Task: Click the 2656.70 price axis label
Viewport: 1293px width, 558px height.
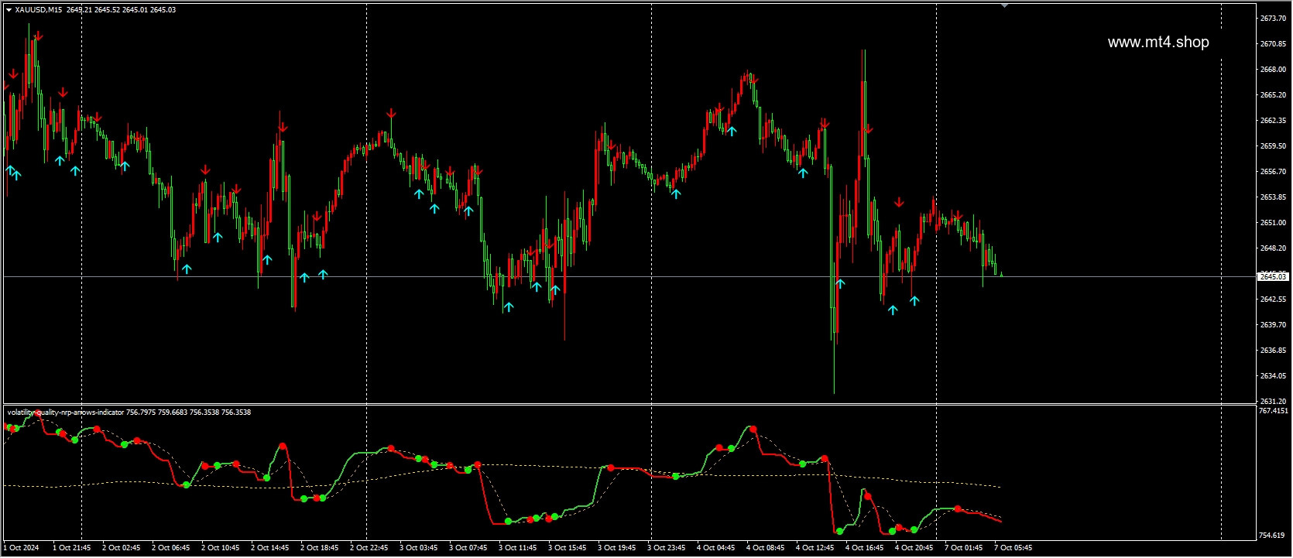Action: coord(1273,172)
